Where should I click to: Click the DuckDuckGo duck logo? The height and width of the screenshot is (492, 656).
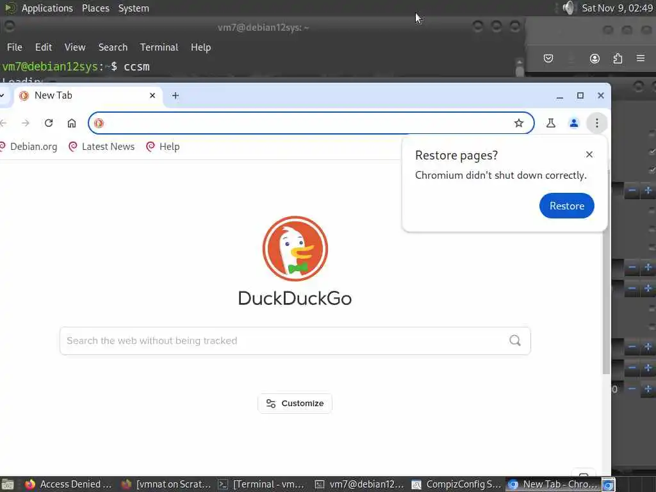[295, 249]
